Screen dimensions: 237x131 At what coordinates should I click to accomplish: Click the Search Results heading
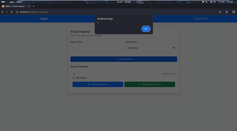click(x=79, y=66)
